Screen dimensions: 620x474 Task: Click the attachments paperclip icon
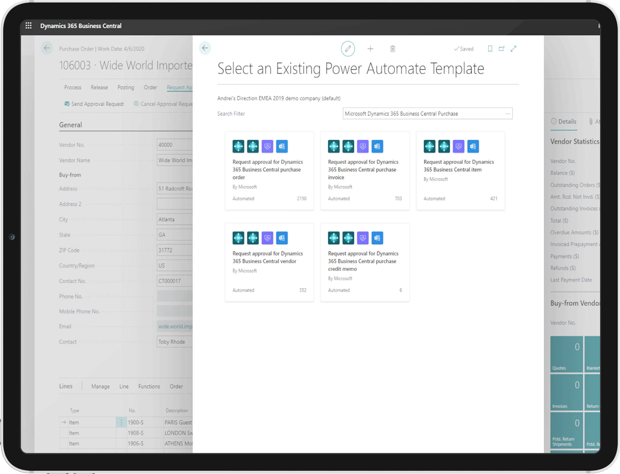tap(591, 121)
